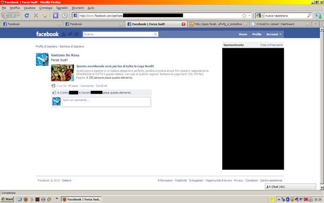324x203 pixels.
Task: Open messages icon in Facebook header
Action: [x=70, y=34]
